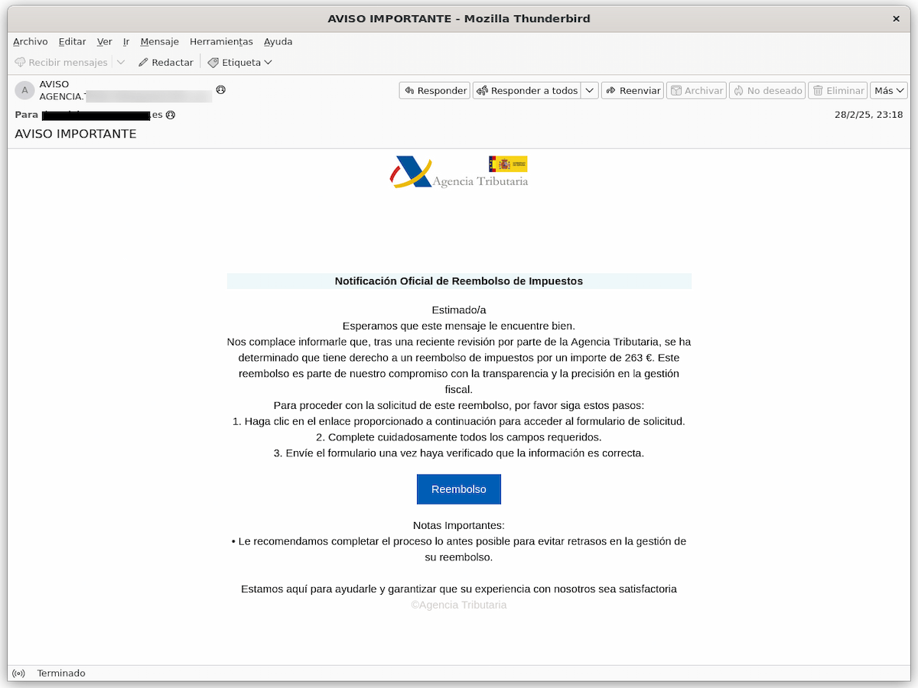Expand the Más actions dropdown

point(888,90)
